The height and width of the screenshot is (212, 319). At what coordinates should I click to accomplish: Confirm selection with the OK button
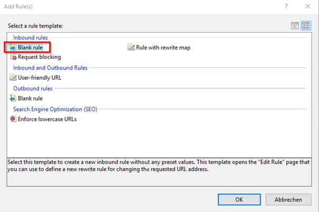[x=239, y=199]
